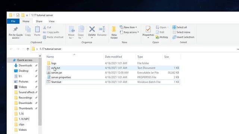Click the Open ribbon button
239x134 pixels.
[x=162, y=27]
